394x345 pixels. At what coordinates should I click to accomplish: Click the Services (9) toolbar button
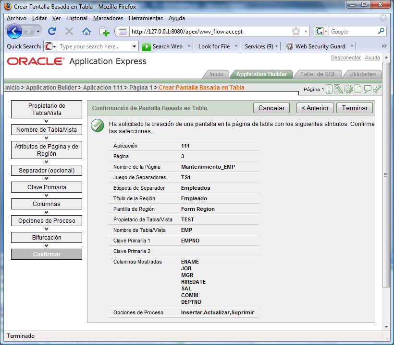point(259,46)
